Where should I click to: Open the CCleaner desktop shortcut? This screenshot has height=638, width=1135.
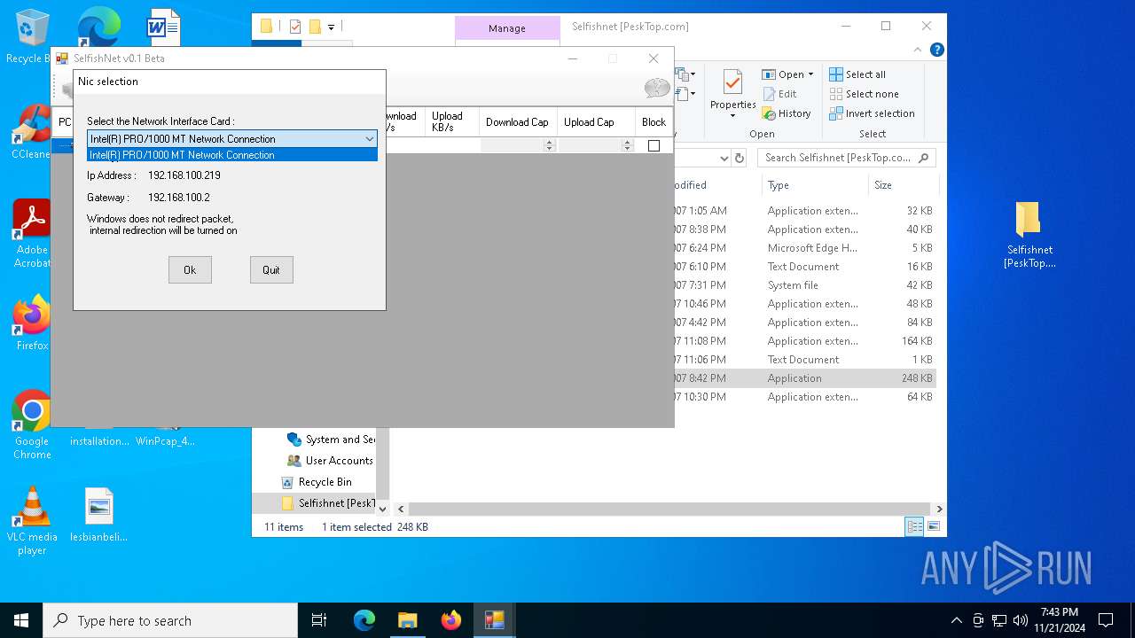coord(31,132)
